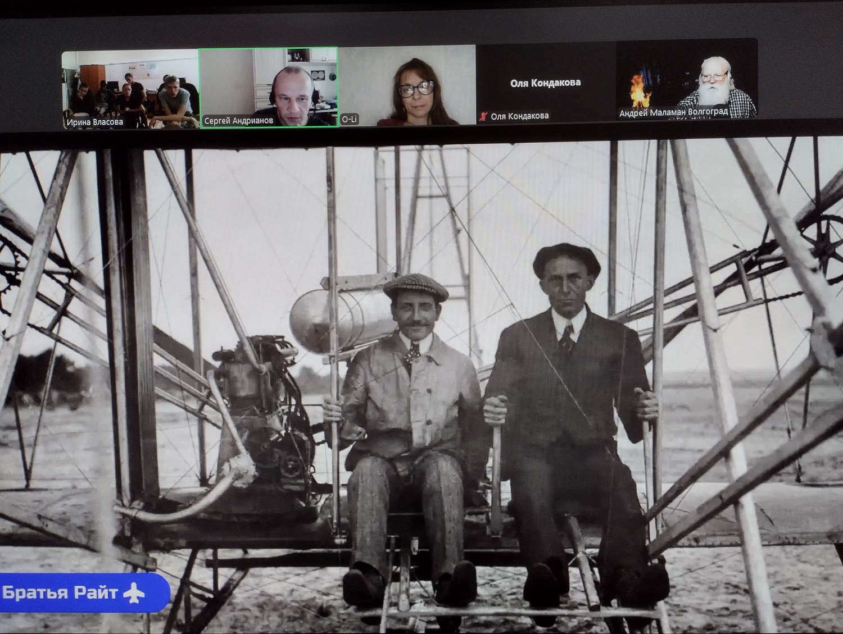
Task: Click the O-Li name label
Action: click(349, 120)
